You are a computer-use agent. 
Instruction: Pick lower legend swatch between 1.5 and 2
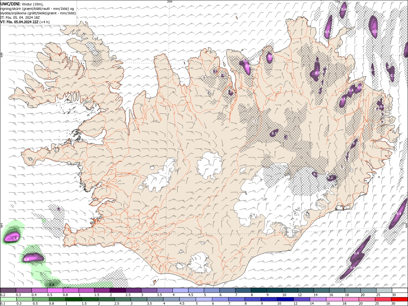(90, 299)
